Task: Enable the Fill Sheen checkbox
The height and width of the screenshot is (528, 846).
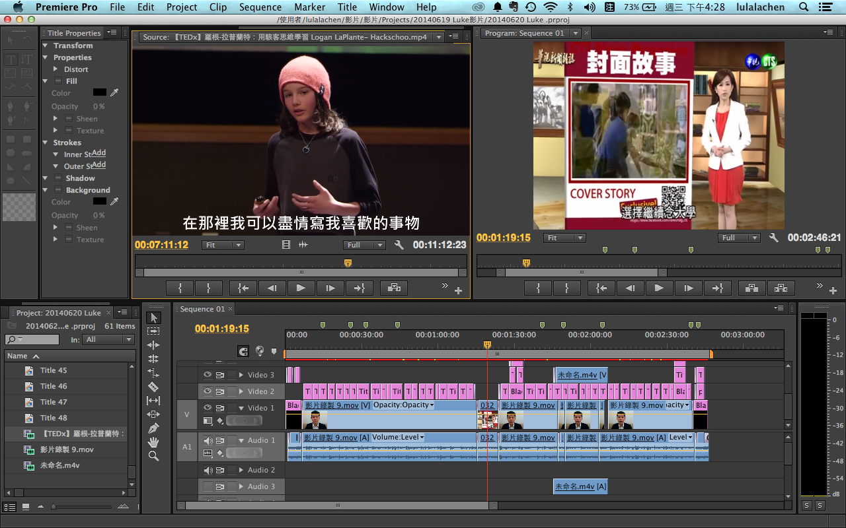Action: pyautogui.click(x=68, y=119)
